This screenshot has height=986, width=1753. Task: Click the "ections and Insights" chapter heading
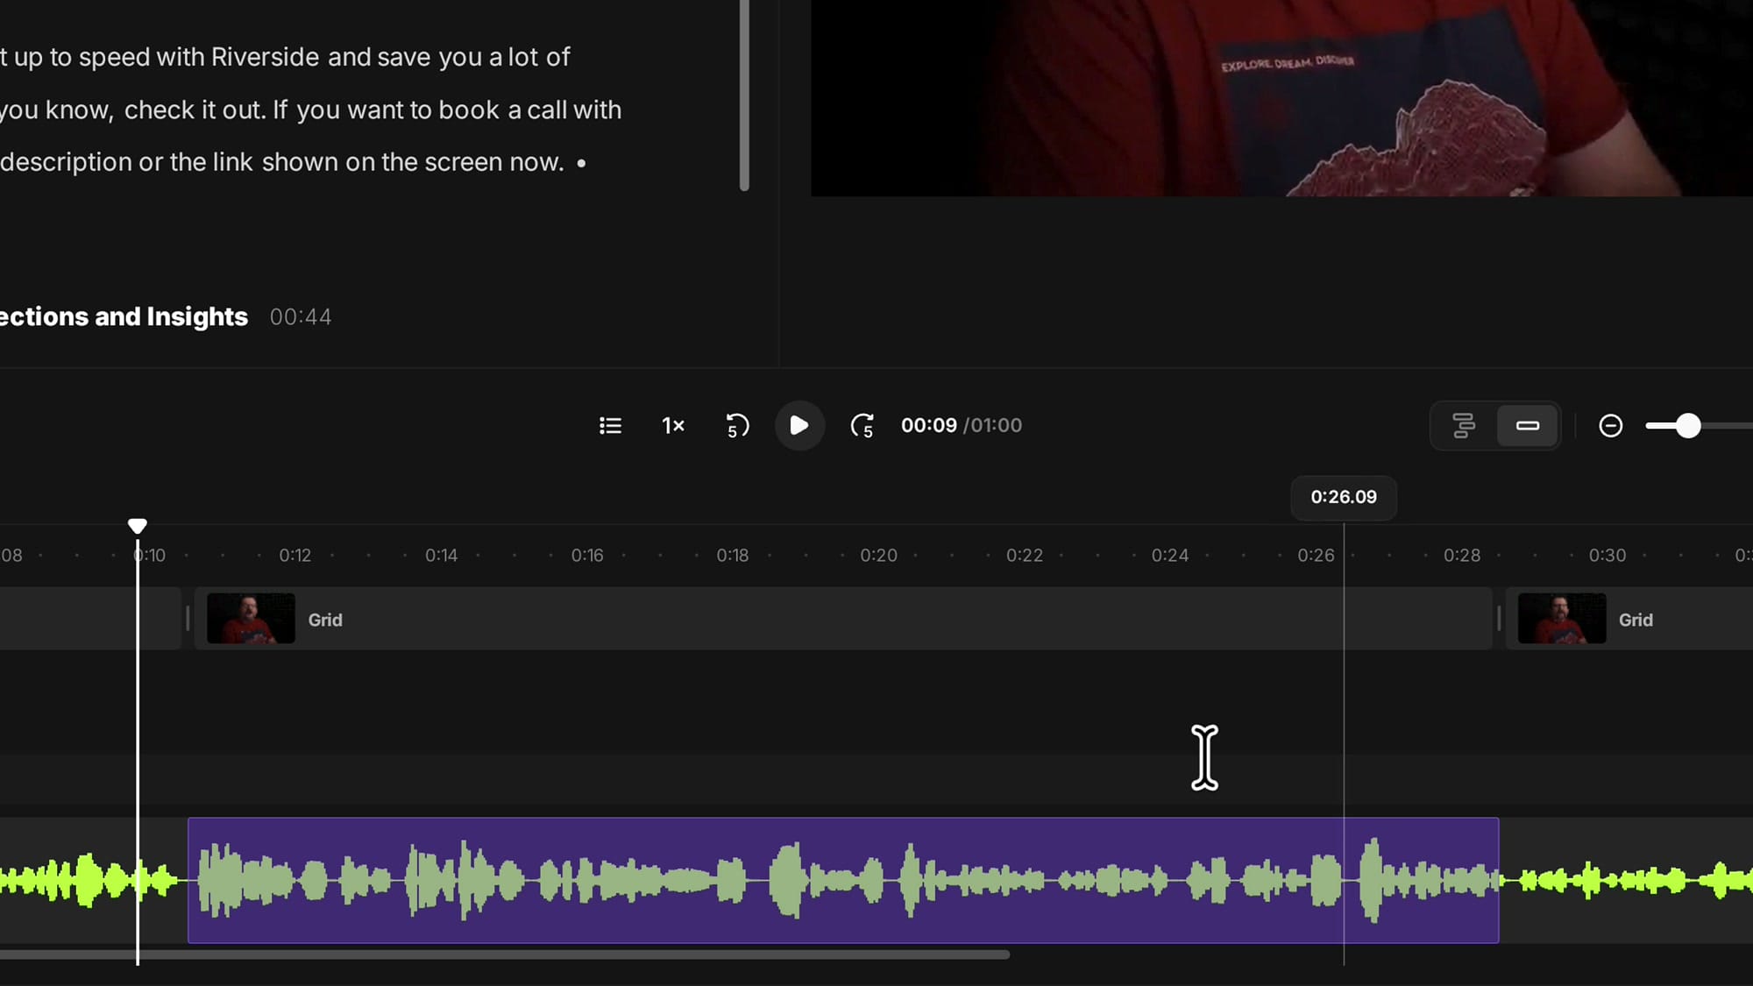coord(124,316)
